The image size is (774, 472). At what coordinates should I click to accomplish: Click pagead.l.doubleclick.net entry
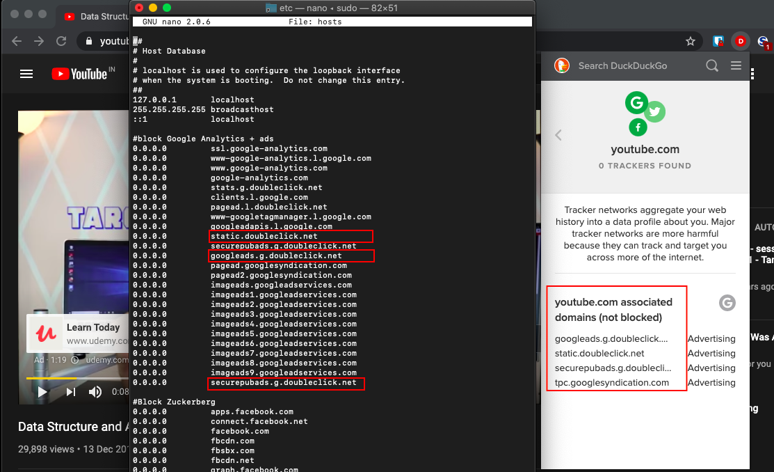269,207
